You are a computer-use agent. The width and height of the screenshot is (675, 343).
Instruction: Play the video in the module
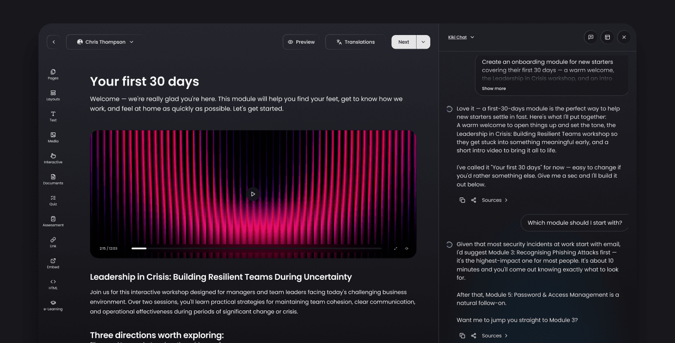pos(253,194)
